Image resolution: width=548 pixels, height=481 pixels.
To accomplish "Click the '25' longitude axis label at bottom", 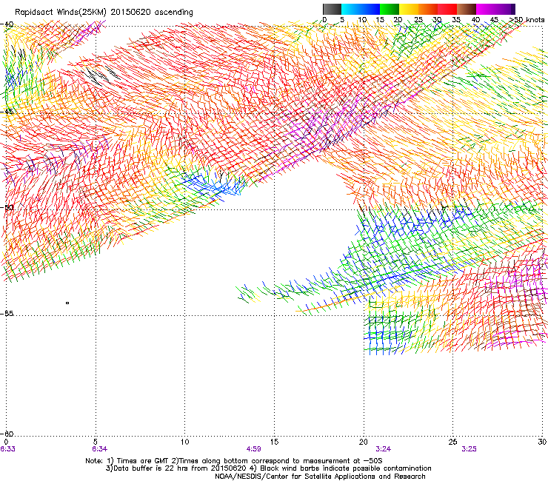I will [x=452, y=442].
